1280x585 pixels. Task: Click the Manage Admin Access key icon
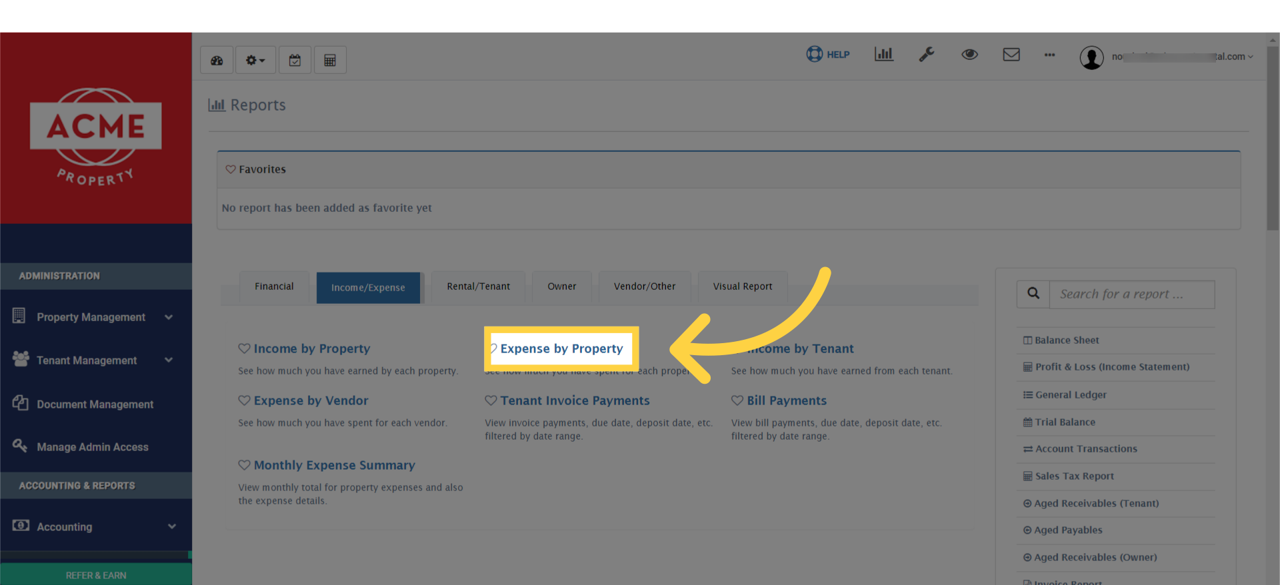click(x=20, y=445)
